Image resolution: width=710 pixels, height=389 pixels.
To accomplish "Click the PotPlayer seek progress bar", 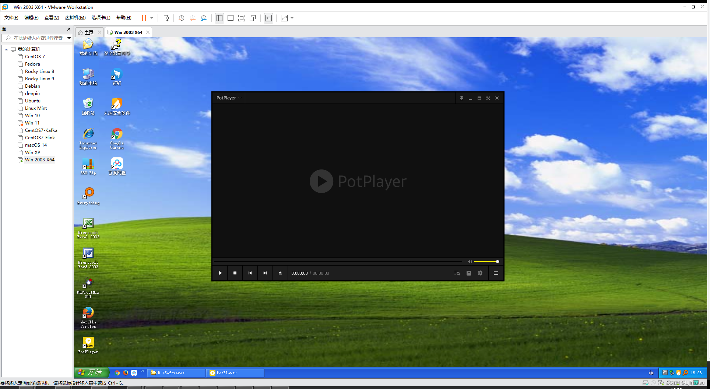I will click(x=338, y=262).
